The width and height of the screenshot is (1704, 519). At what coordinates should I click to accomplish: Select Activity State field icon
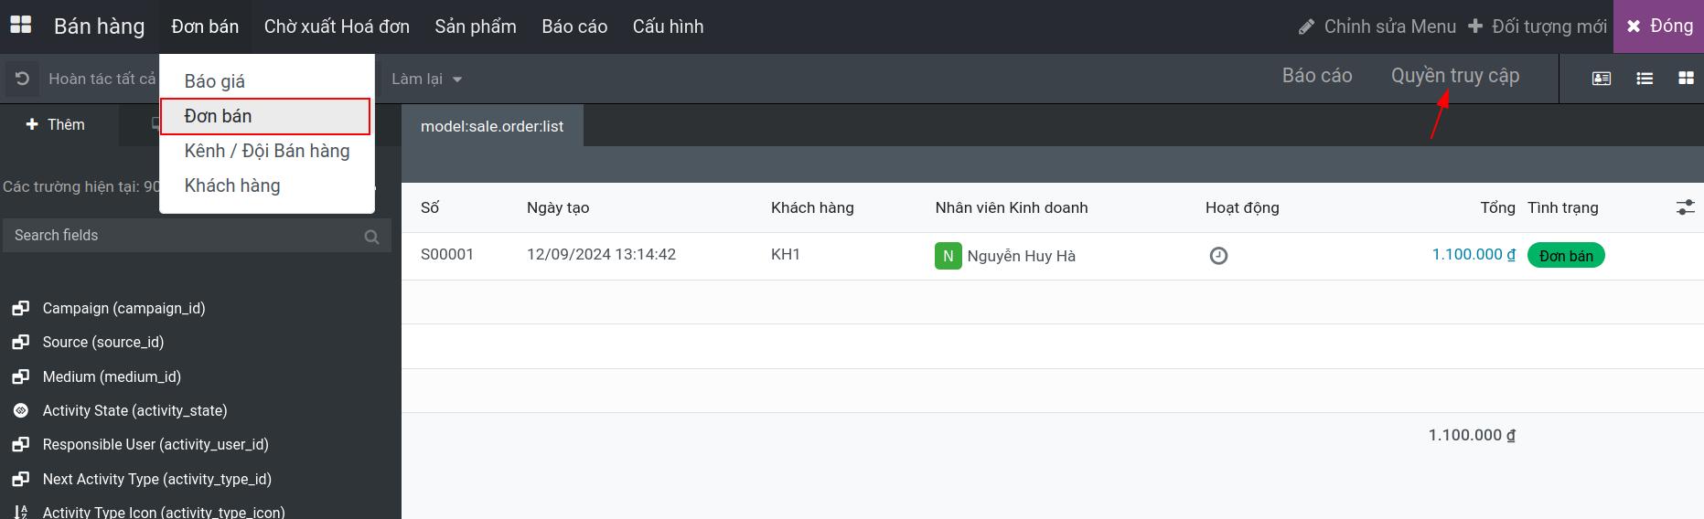20,411
